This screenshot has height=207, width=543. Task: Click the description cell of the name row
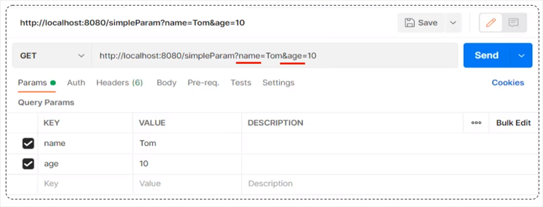point(389,143)
